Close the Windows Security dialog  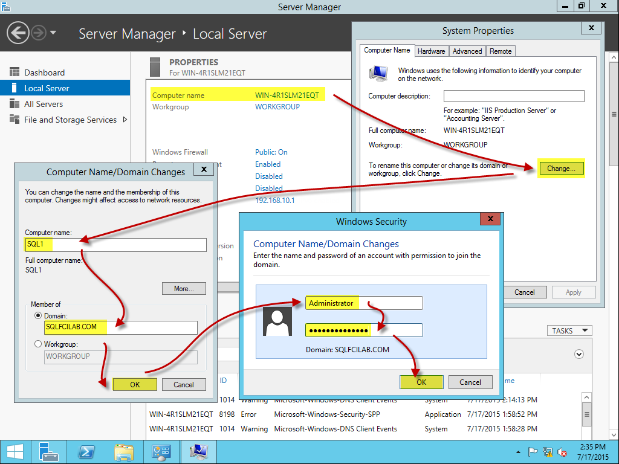click(x=490, y=219)
